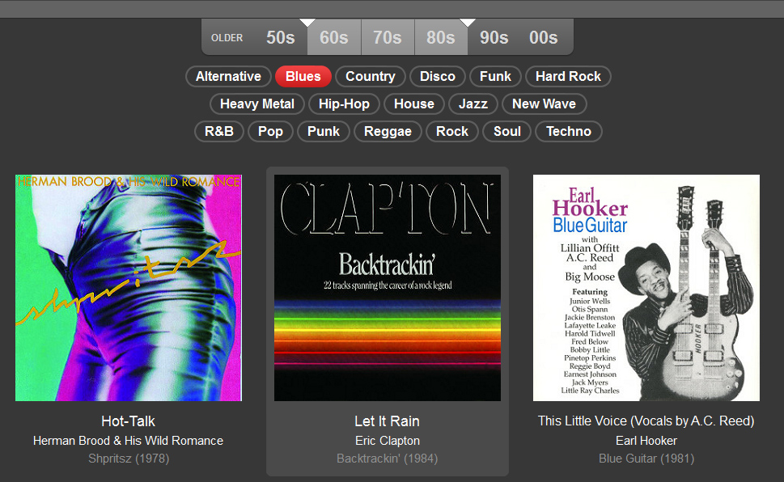Toggle the Heavy Metal genre filter

[257, 104]
